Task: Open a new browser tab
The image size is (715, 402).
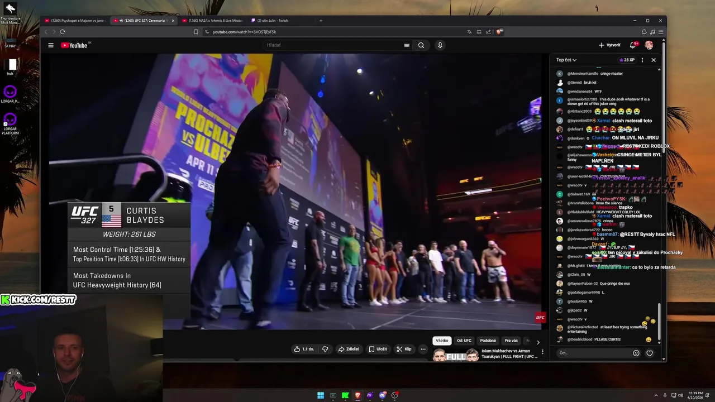Action: pos(321,21)
